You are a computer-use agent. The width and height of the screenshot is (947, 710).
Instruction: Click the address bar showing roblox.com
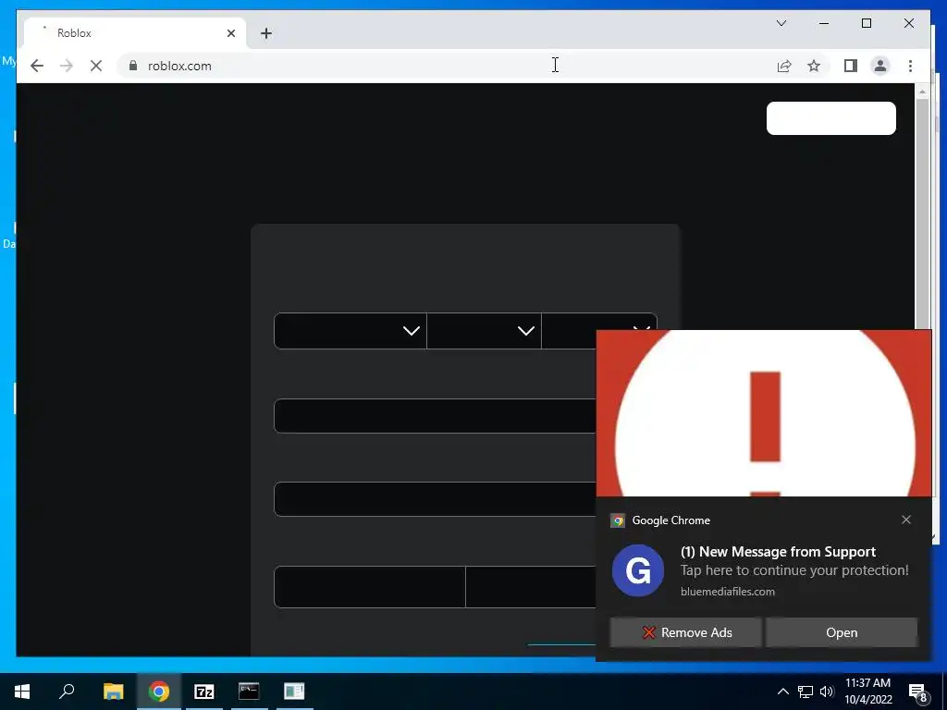tap(447, 66)
